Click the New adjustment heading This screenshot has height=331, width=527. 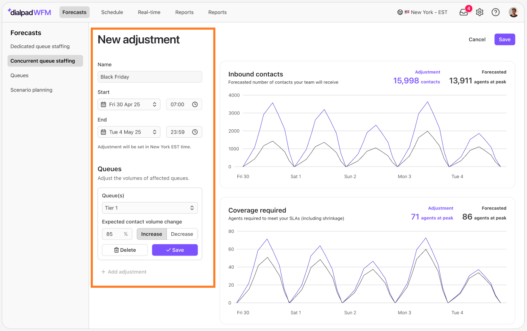pos(139,39)
